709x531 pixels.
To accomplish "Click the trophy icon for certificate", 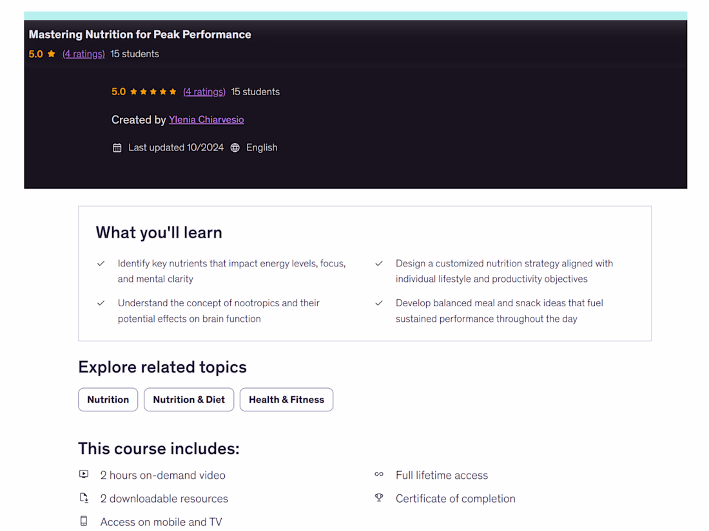I will 379,498.
